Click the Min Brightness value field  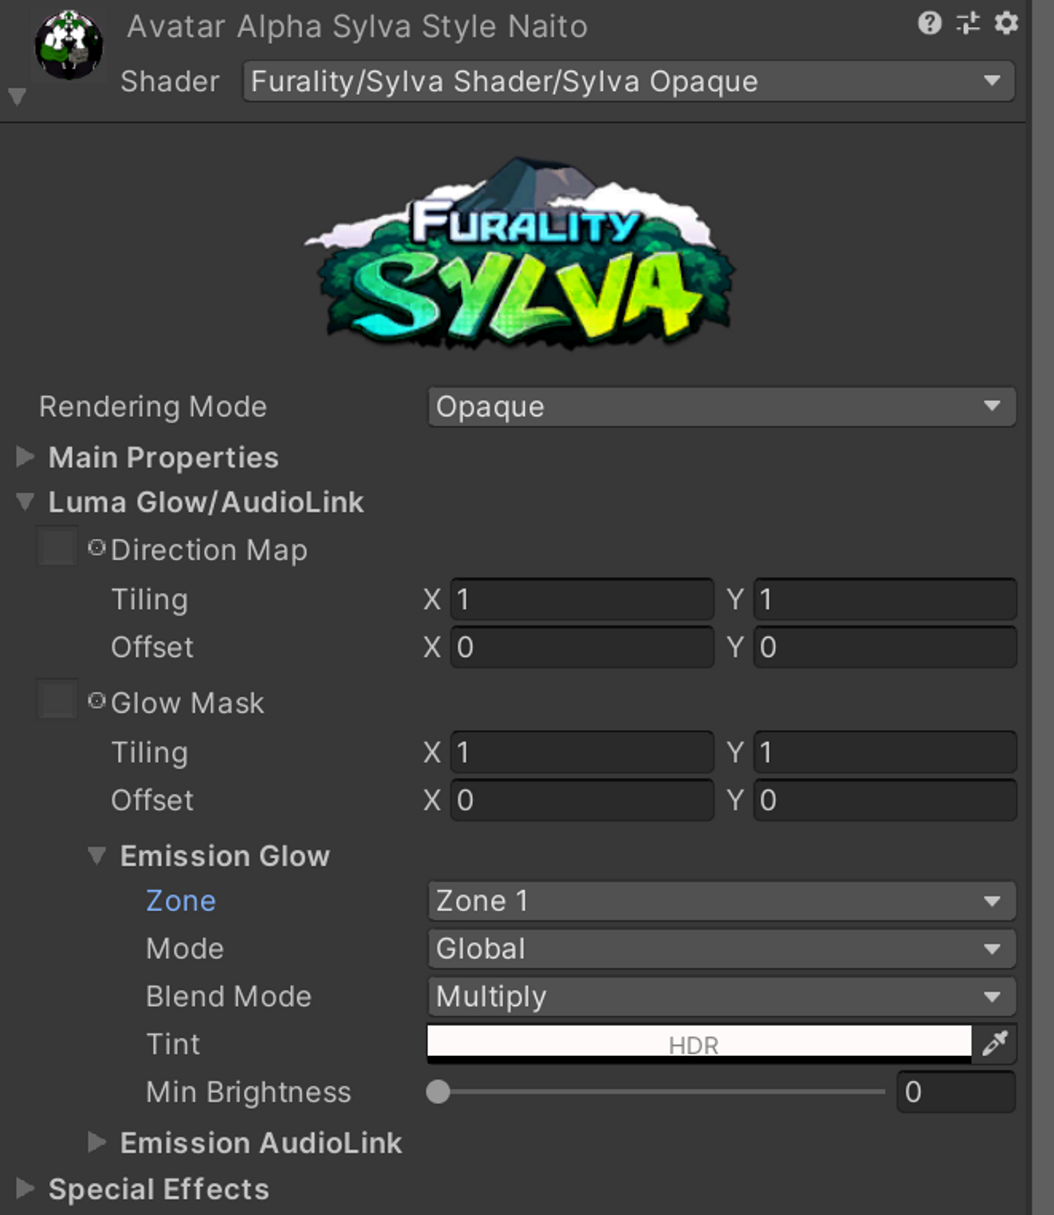956,1092
